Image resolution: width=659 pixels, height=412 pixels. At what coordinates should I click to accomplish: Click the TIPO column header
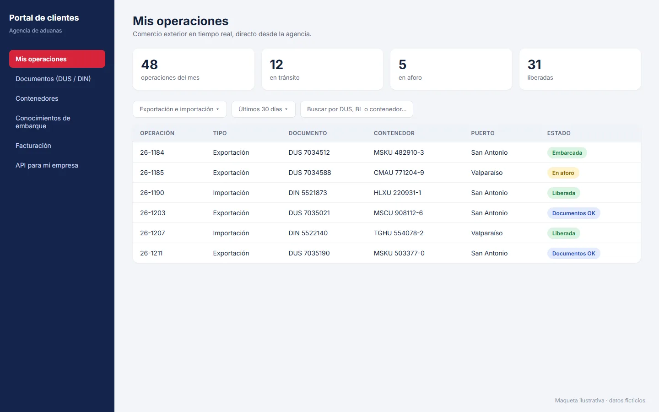(220, 133)
